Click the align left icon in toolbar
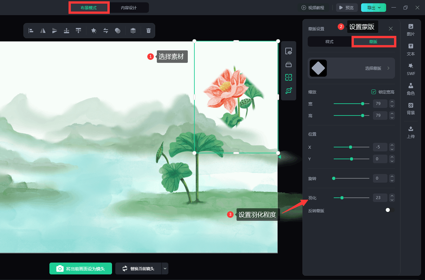This screenshot has height=280, width=425. [31, 31]
